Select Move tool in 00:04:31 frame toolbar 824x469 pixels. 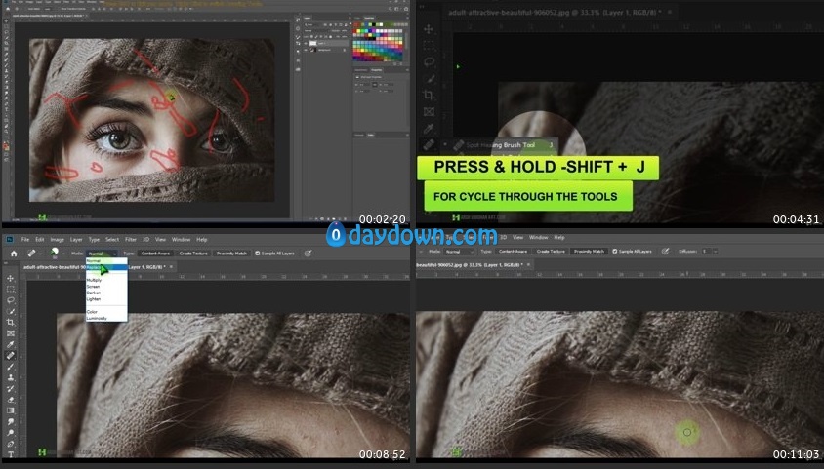429,29
